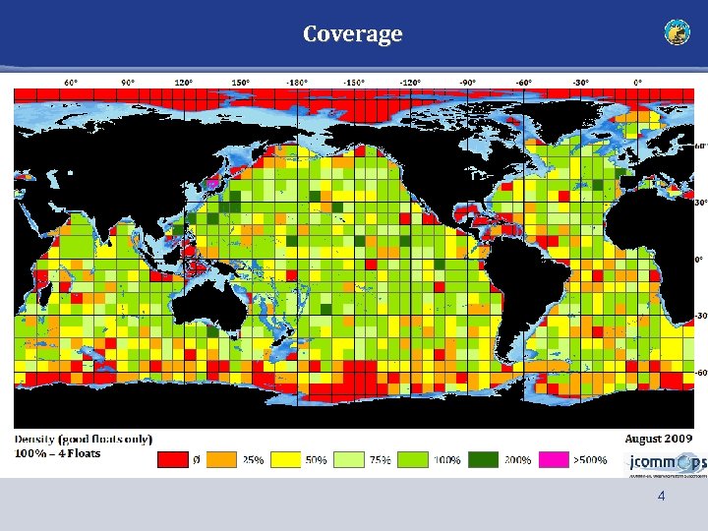Click the green 100% legend swatch

tap(413, 459)
